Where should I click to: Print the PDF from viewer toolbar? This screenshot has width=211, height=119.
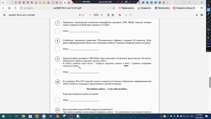[x=202, y=15]
